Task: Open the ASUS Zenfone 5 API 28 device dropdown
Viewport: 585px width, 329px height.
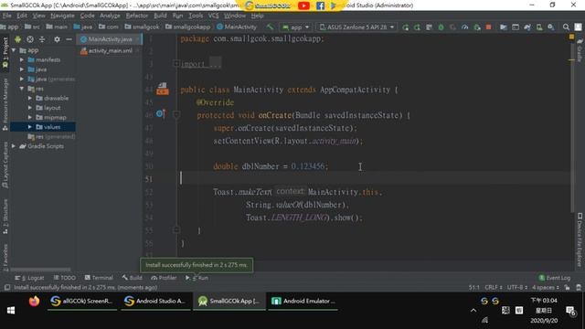Action: (356, 27)
